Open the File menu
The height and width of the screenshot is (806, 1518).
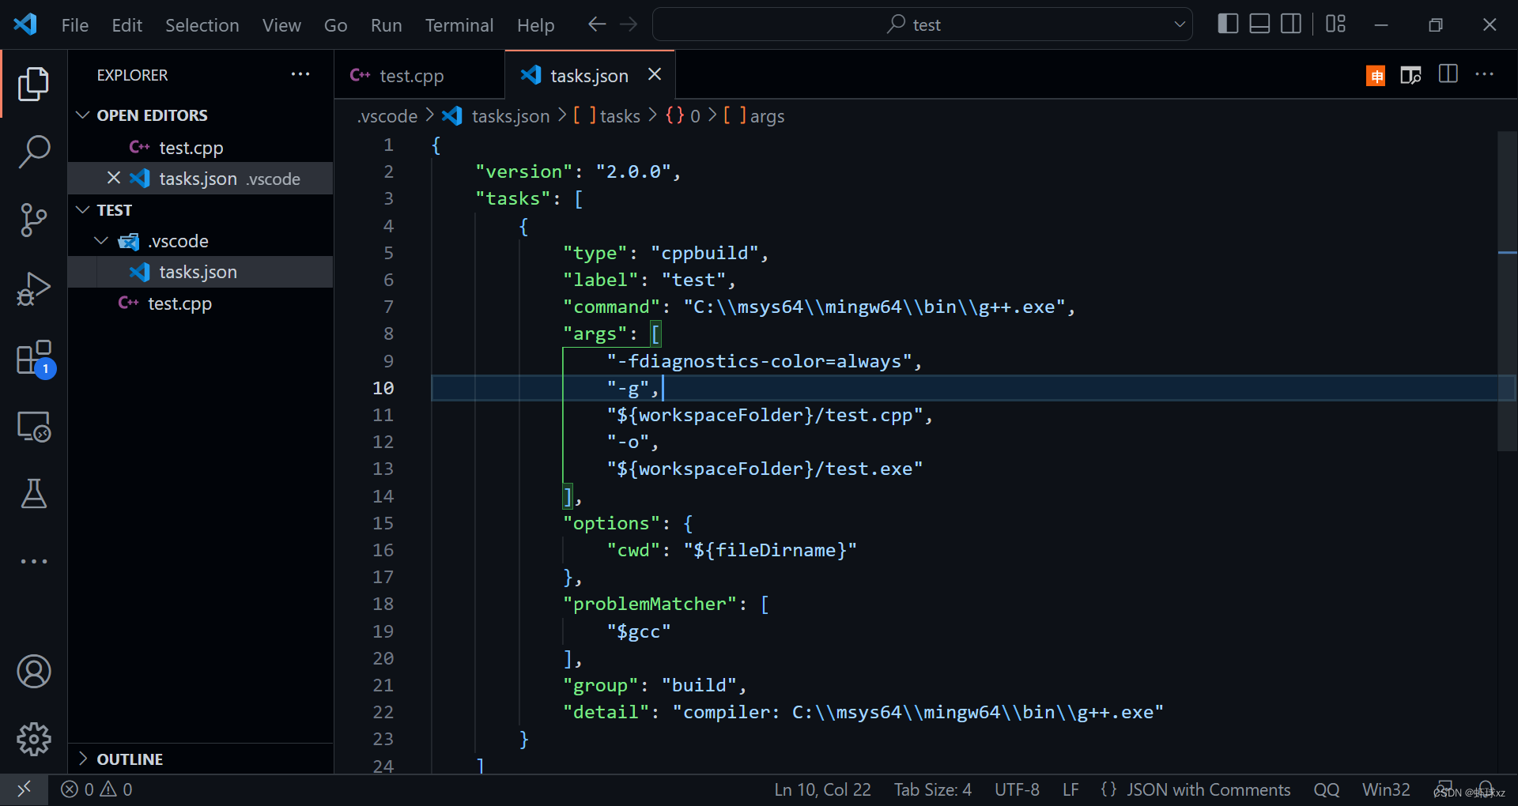point(75,25)
